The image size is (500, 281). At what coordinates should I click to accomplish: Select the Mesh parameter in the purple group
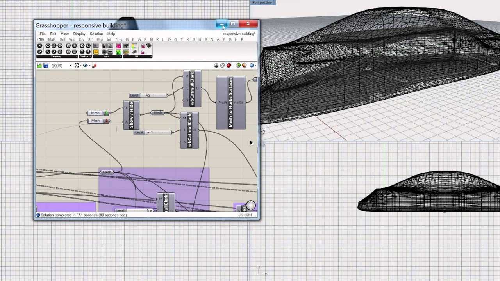(107, 172)
